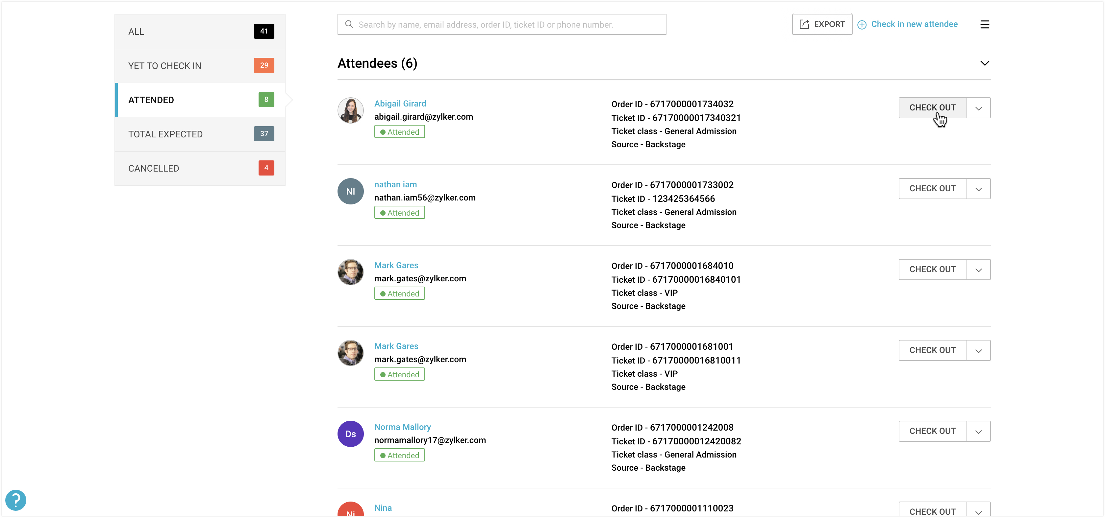Select the TOTAL EXPECTED tab

[200, 134]
